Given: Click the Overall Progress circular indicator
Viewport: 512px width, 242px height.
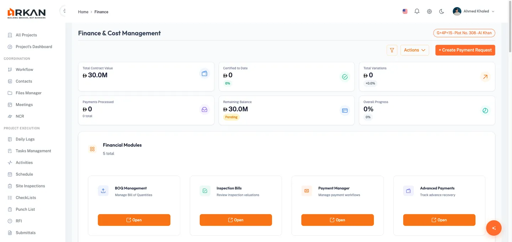Looking at the screenshot, I should coord(485,110).
